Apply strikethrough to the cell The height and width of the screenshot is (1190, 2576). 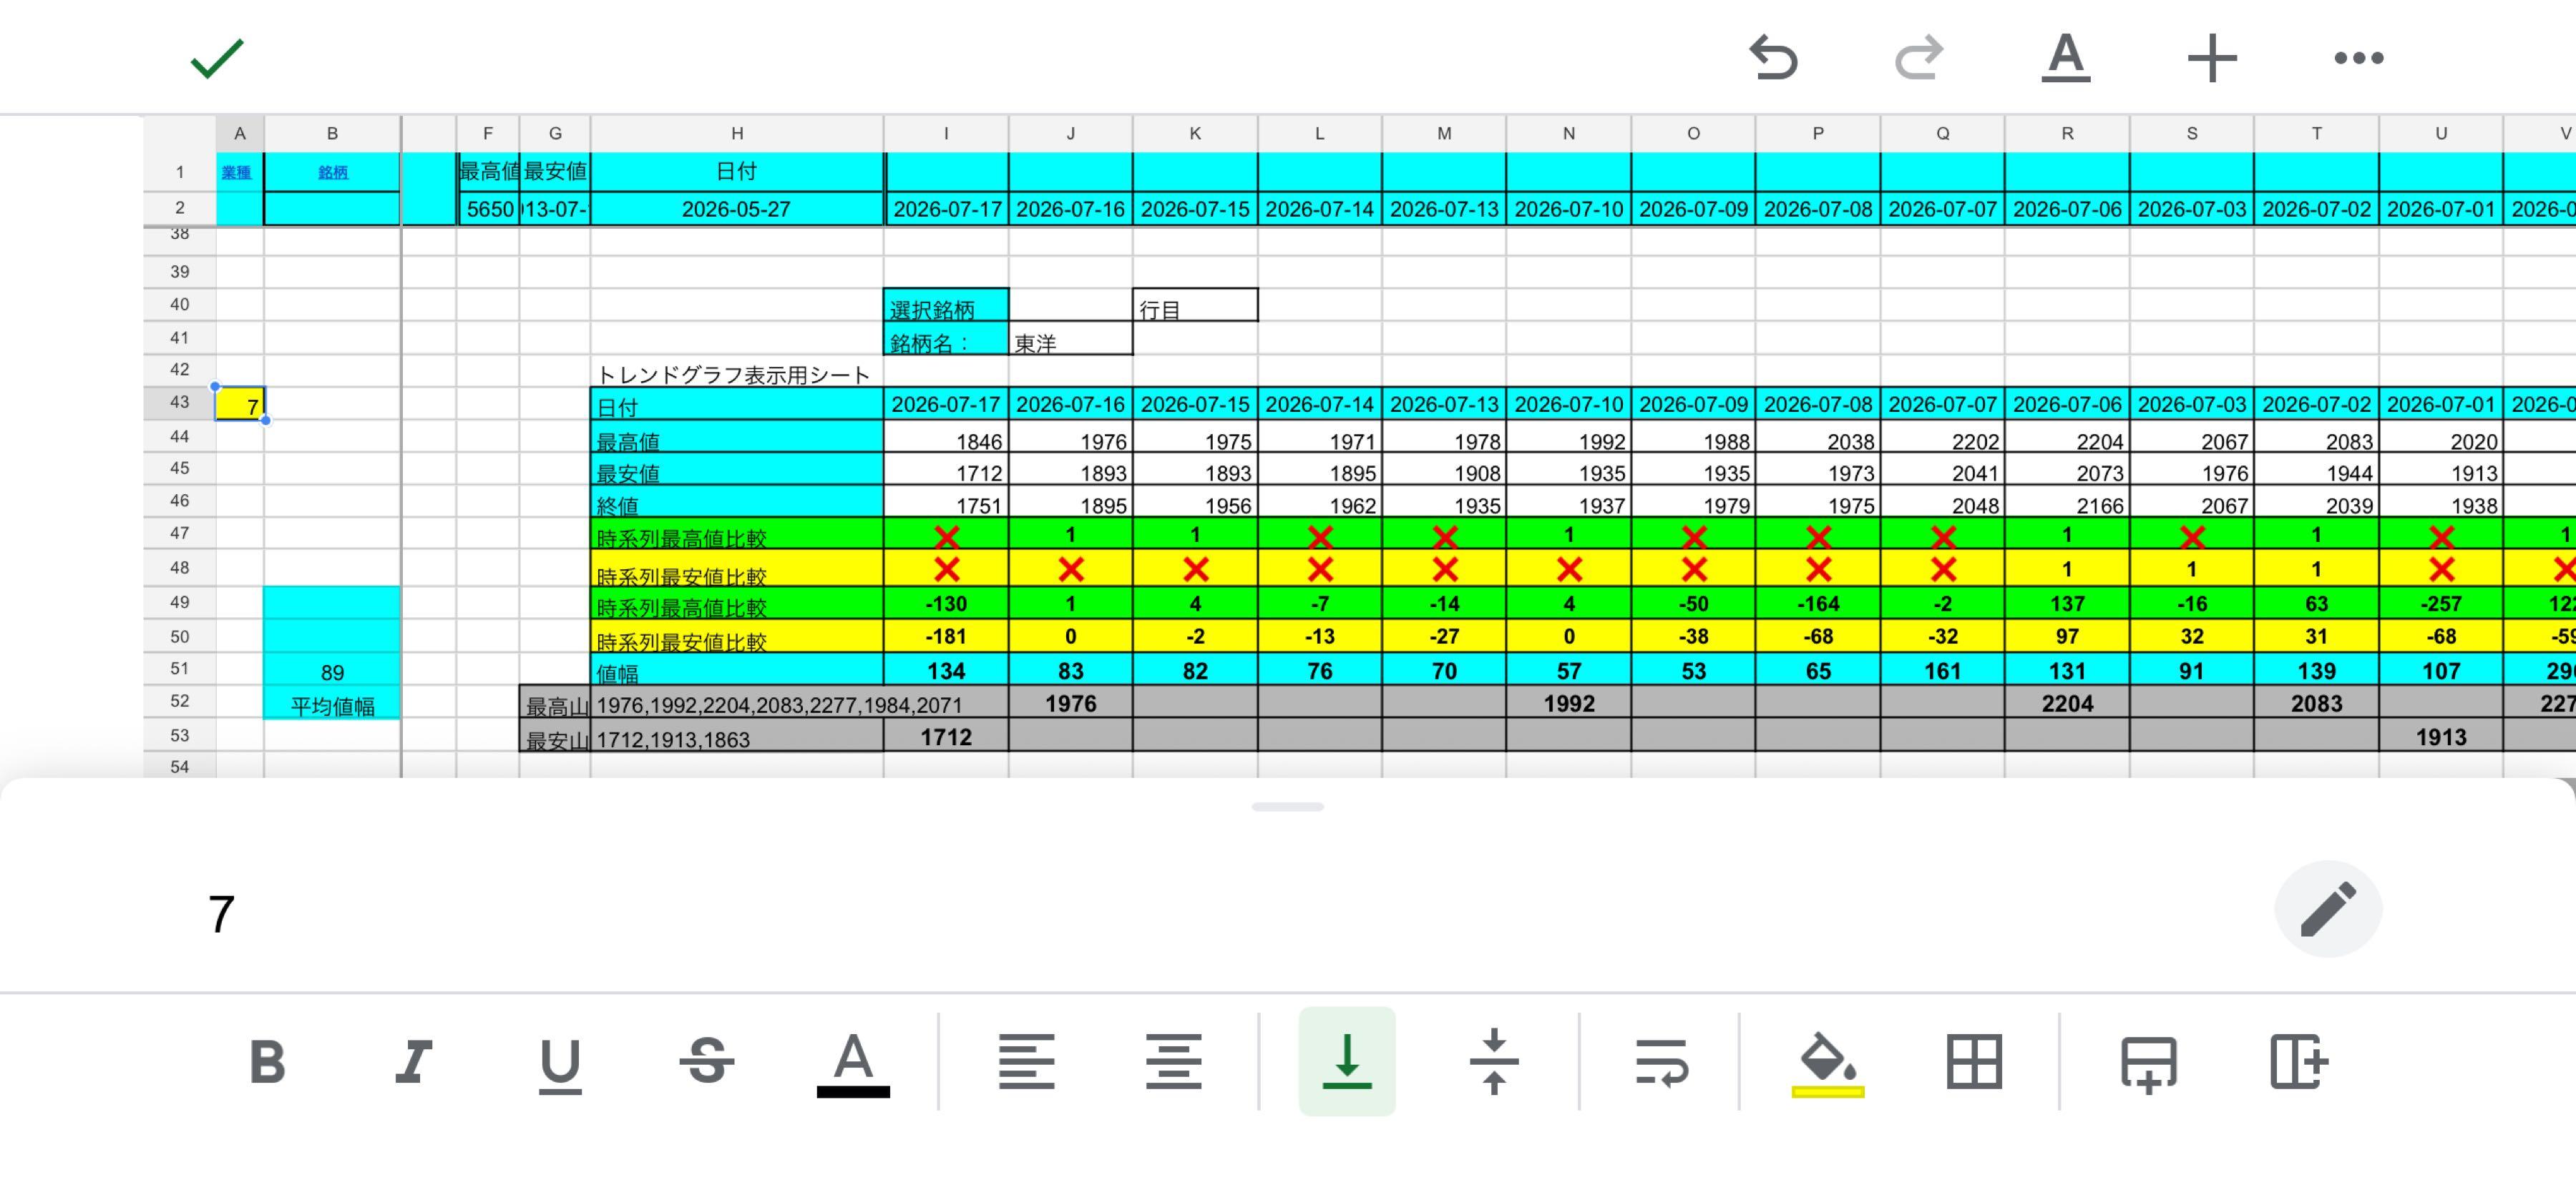click(x=707, y=1061)
